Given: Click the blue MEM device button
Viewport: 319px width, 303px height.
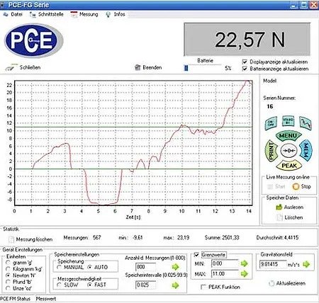Looking at the screenshot, I should [x=306, y=150].
